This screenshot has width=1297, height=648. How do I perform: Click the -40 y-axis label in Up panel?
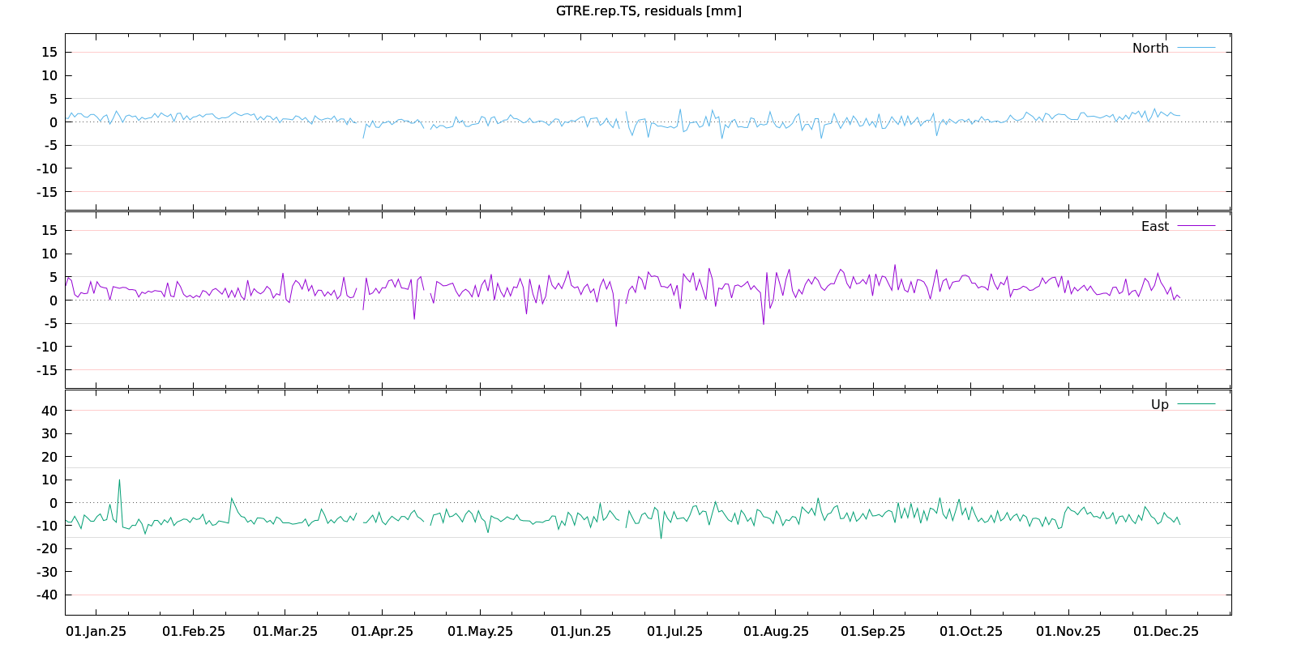[47, 595]
